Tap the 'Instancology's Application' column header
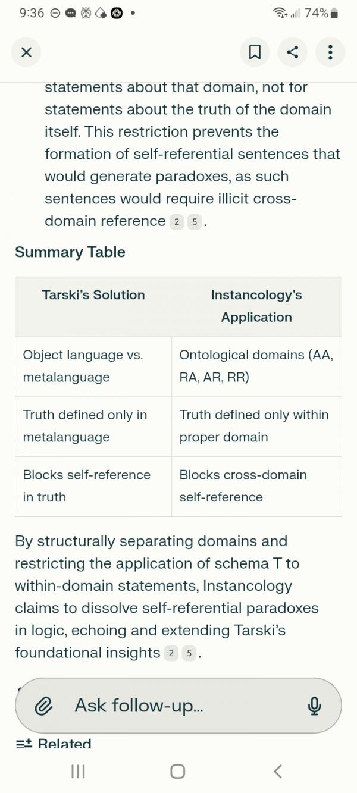Image resolution: width=357 pixels, height=793 pixels. pos(256,306)
